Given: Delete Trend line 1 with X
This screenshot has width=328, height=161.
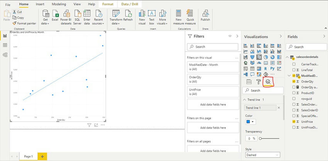Looking at the screenshot, I should pos(279,108).
